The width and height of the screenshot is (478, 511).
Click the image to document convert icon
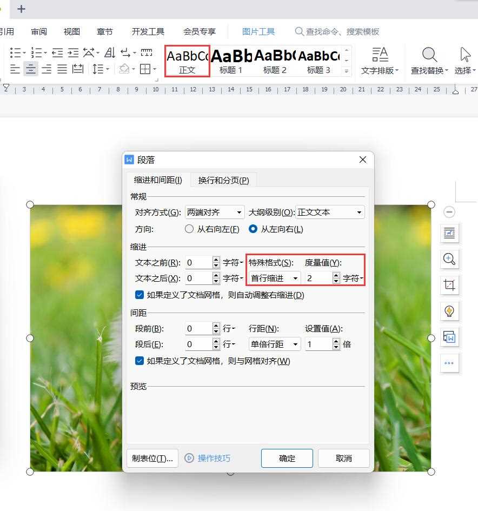[x=449, y=337]
